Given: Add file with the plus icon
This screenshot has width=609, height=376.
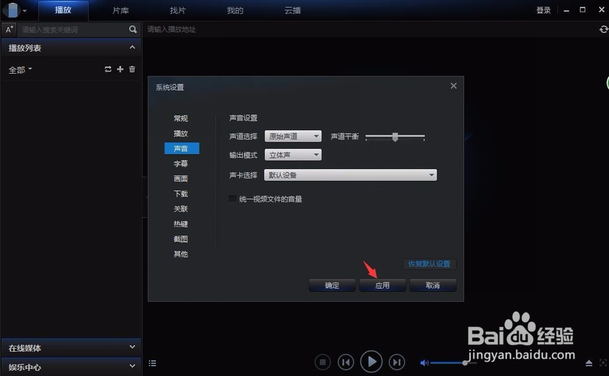Looking at the screenshot, I should pyautogui.click(x=120, y=69).
